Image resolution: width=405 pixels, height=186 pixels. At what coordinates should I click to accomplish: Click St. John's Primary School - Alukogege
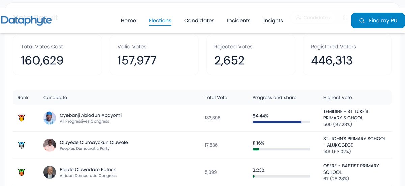[x=354, y=142]
